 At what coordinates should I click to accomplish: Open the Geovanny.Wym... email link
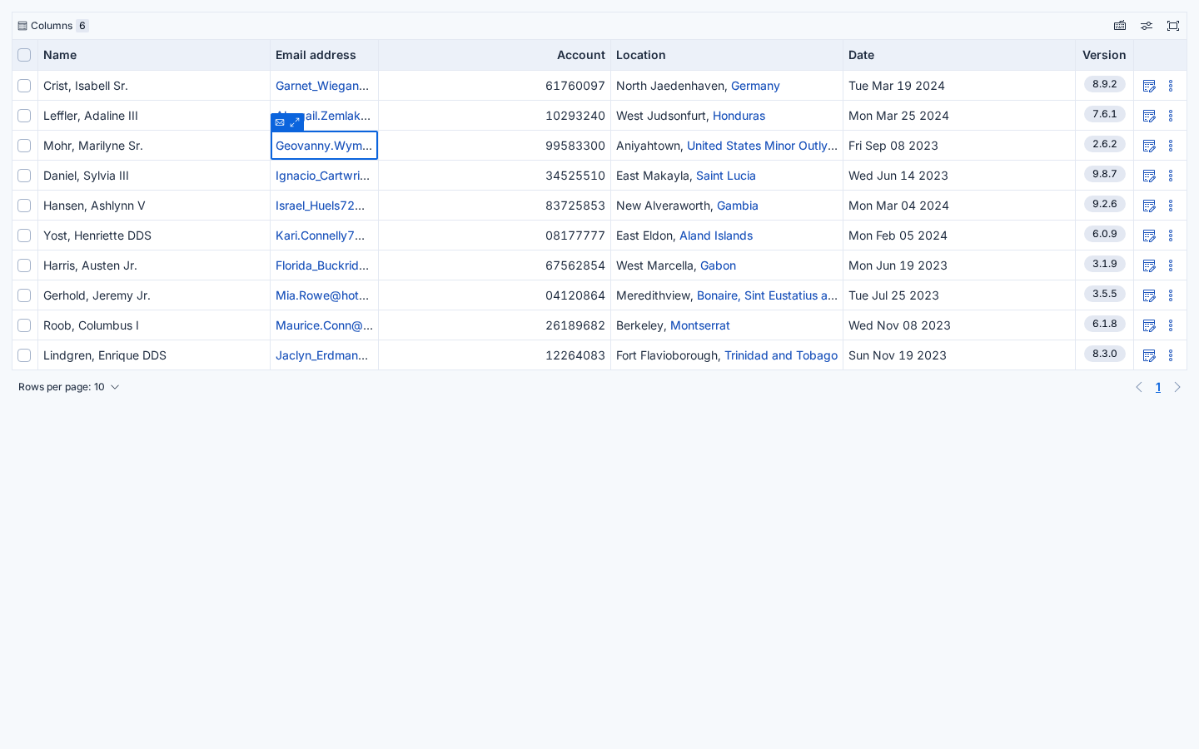pyautogui.click(x=324, y=146)
